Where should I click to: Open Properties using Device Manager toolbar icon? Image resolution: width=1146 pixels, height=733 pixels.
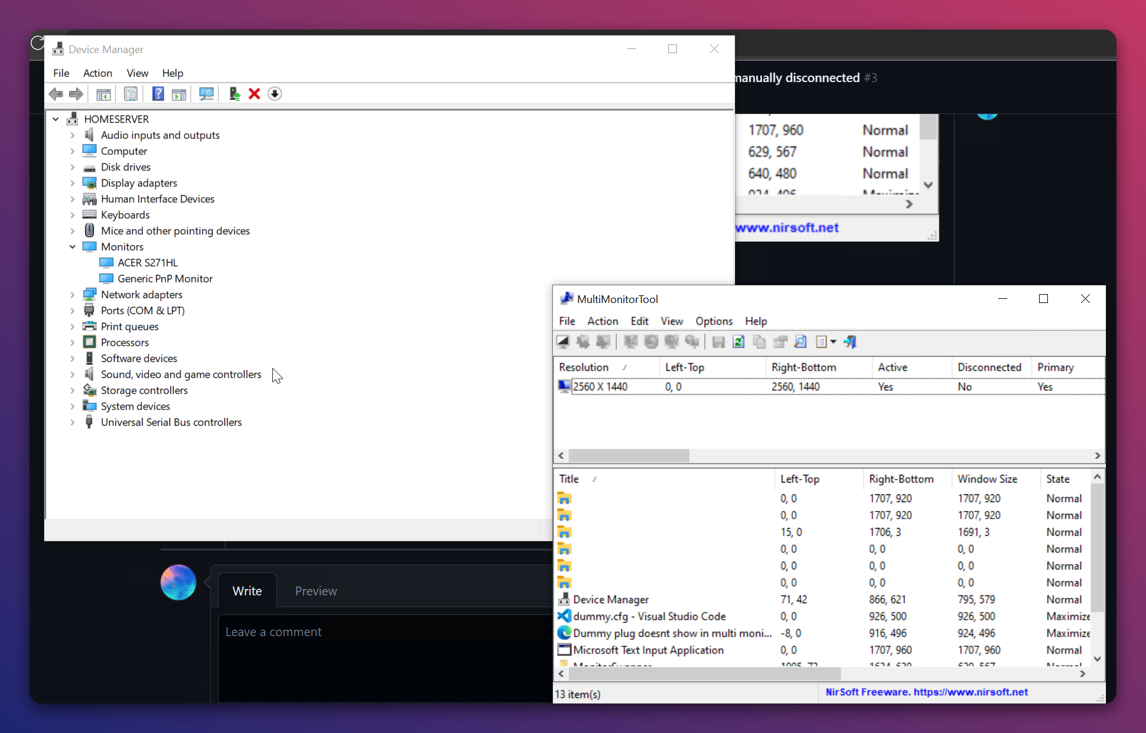click(131, 93)
